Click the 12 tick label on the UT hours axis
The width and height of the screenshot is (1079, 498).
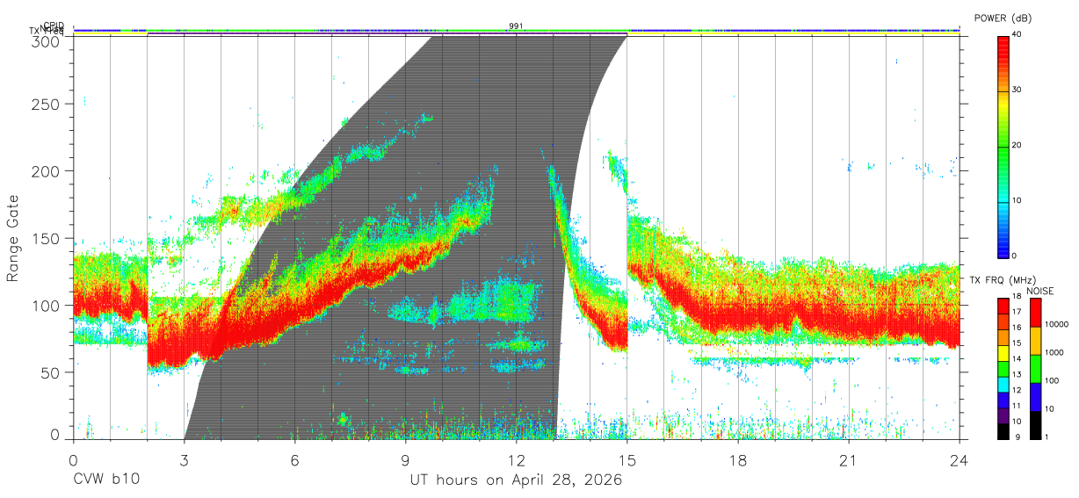[x=516, y=460]
